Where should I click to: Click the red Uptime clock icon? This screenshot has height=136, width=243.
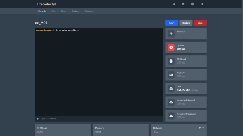(x=171, y=47)
